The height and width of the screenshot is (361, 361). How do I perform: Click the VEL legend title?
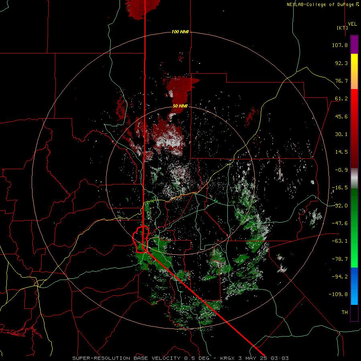352,24
